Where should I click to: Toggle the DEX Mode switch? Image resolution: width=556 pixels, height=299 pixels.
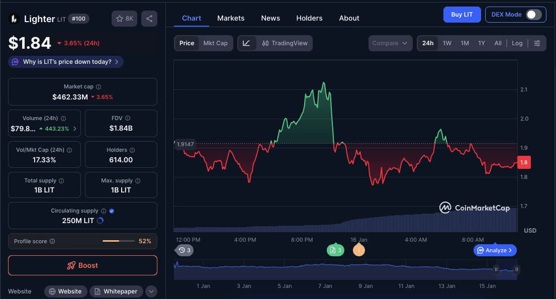[531, 14]
